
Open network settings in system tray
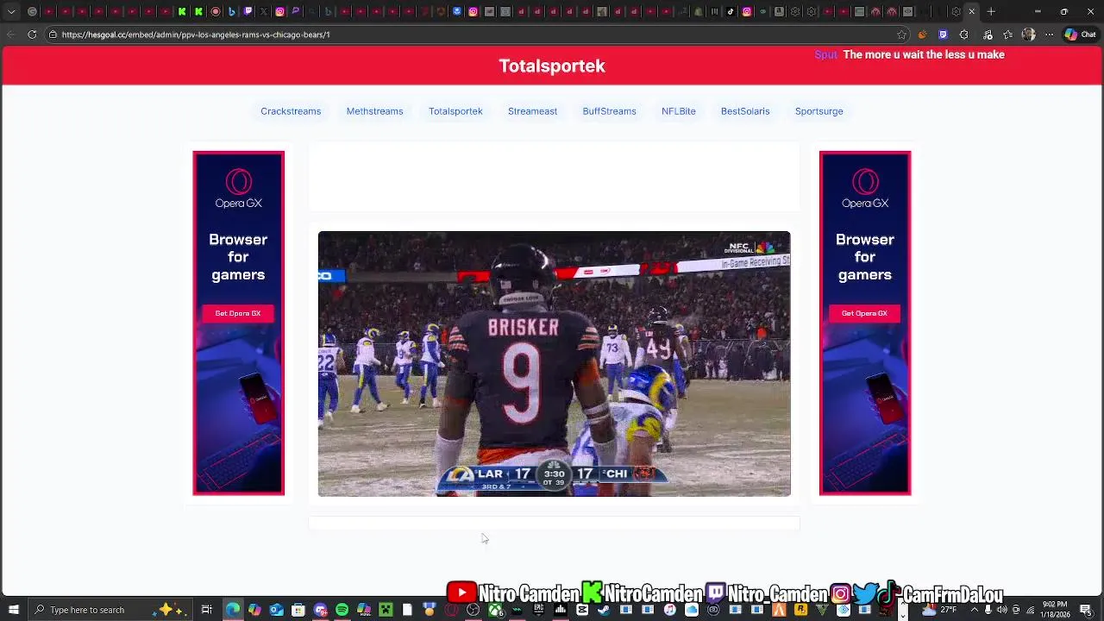coord(1030,610)
